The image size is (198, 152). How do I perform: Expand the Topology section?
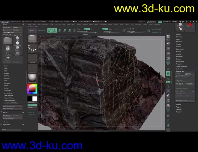click(179, 109)
